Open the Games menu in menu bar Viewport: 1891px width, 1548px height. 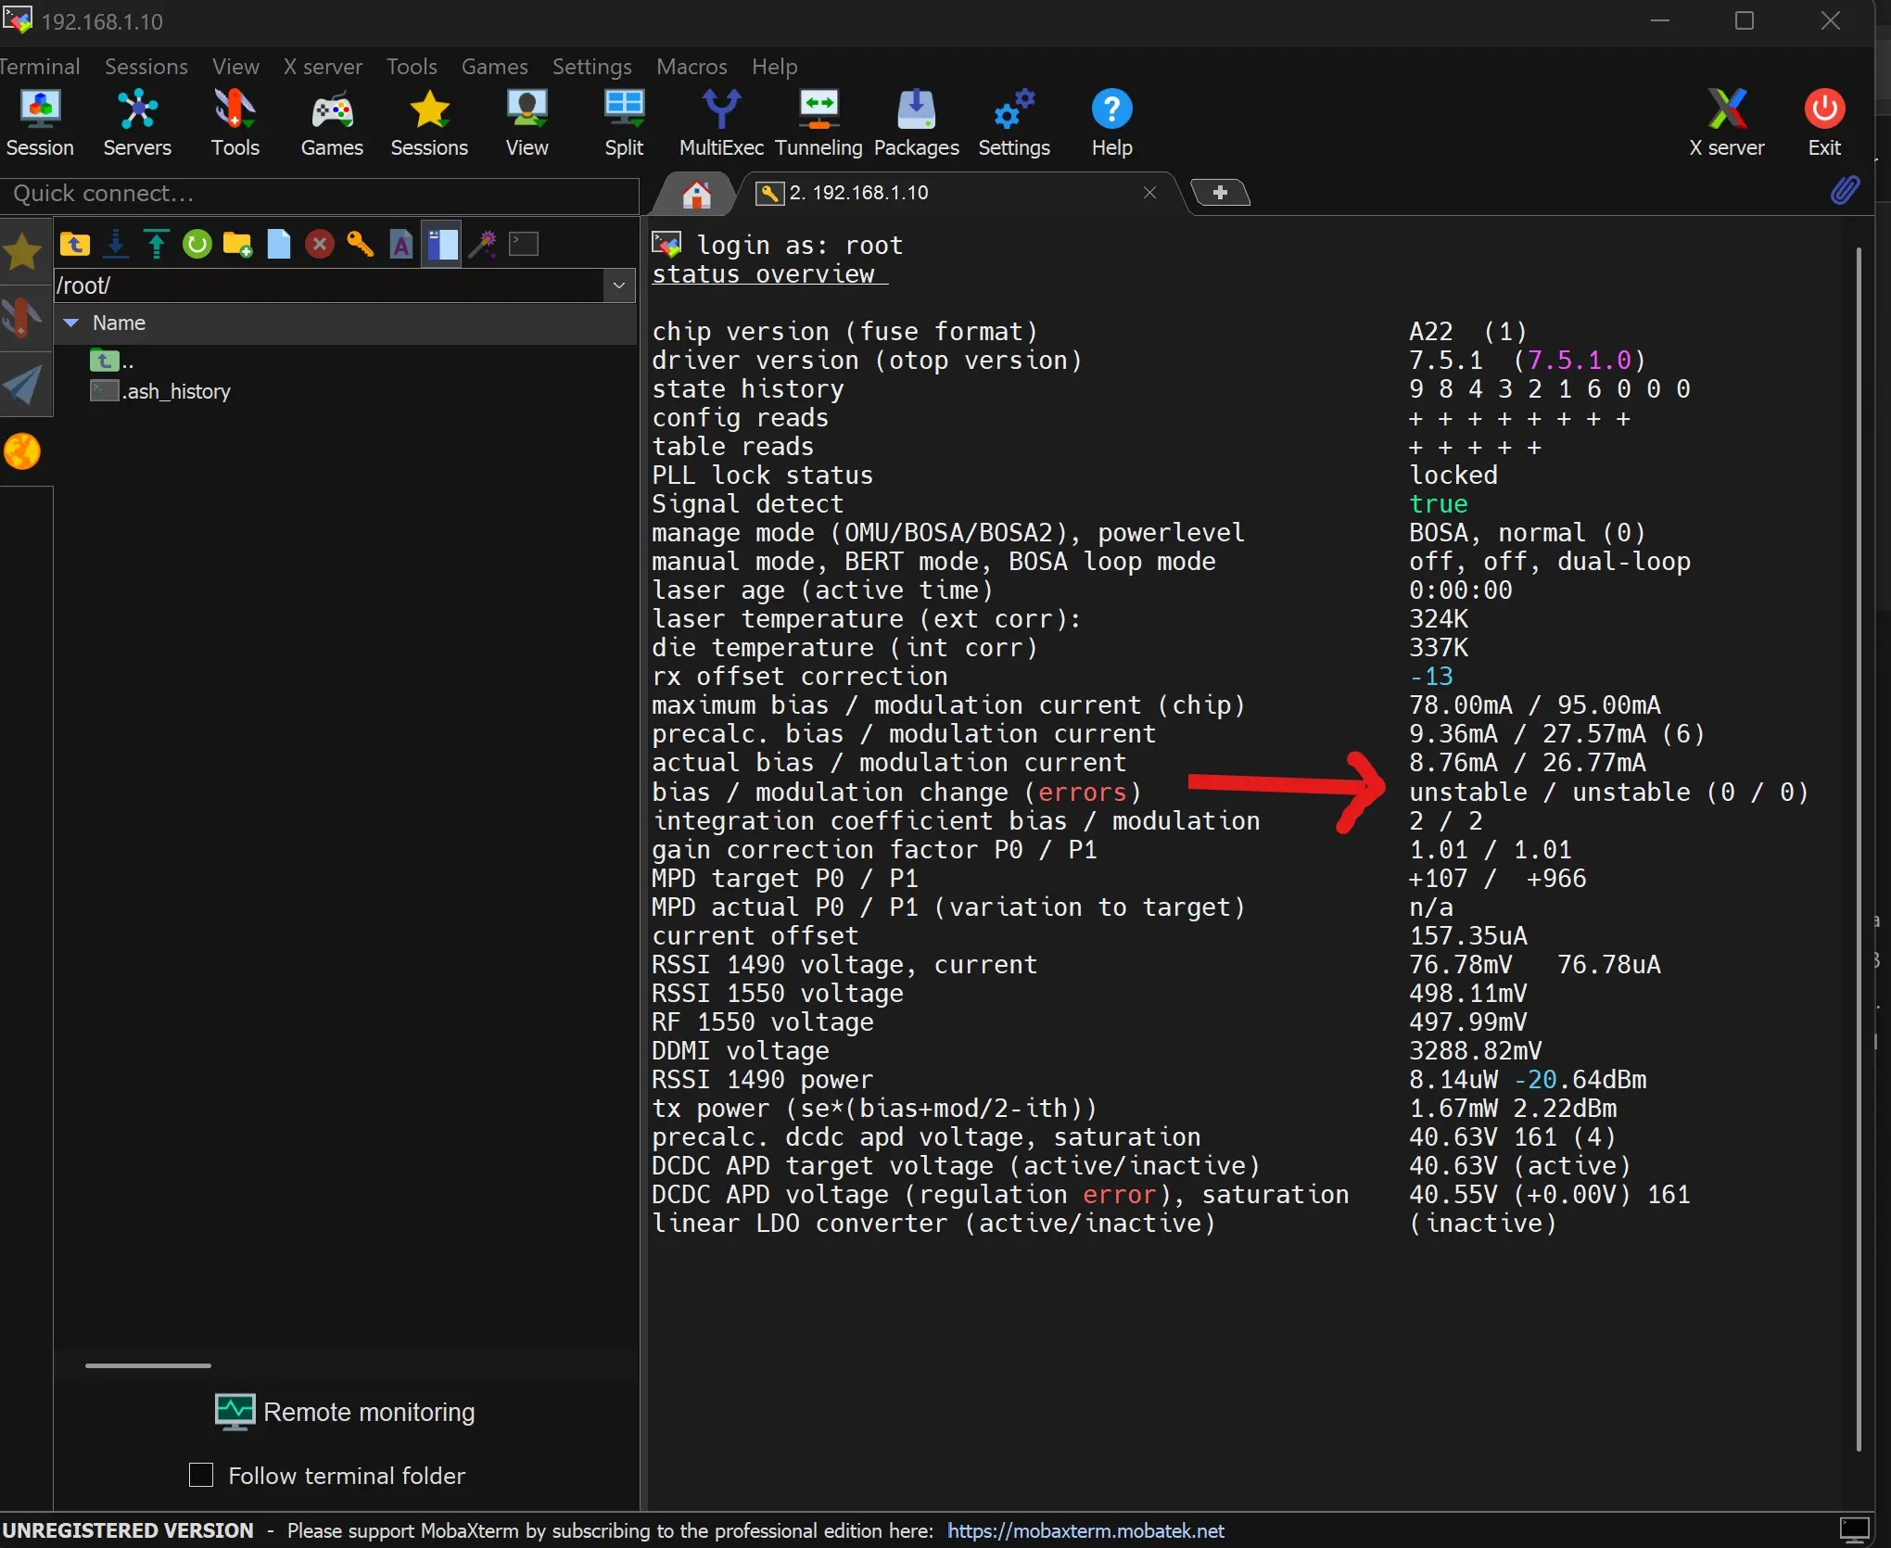tap(495, 67)
